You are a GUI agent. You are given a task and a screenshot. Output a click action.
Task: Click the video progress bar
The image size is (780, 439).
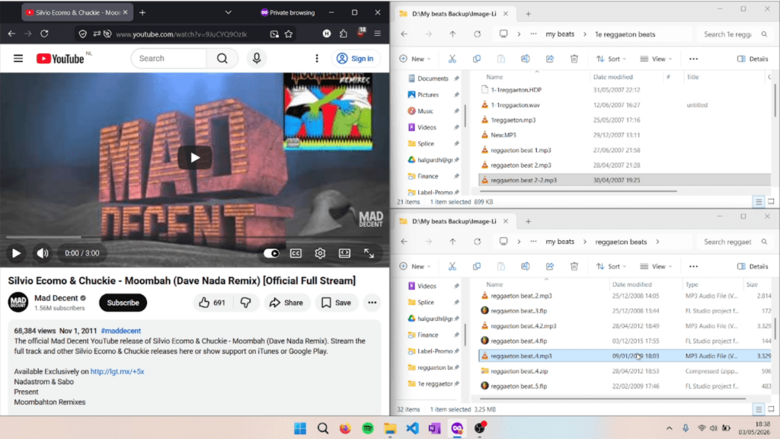194,238
